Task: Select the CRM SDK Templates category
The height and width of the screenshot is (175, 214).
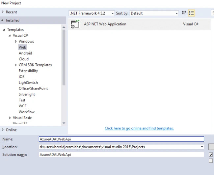Action: tap(35, 65)
